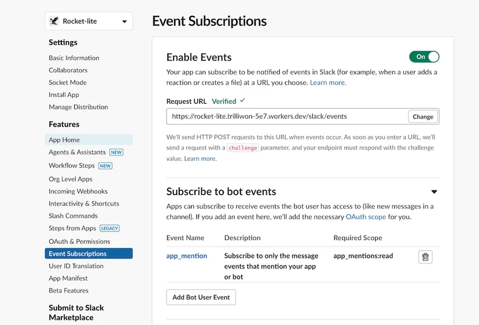Open Socket Mode settings
479x325 pixels.
point(68,83)
